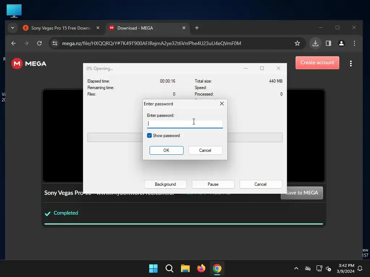The height and width of the screenshot is (277, 370).
Task: View site information icon in address bar
Action: coord(55,43)
